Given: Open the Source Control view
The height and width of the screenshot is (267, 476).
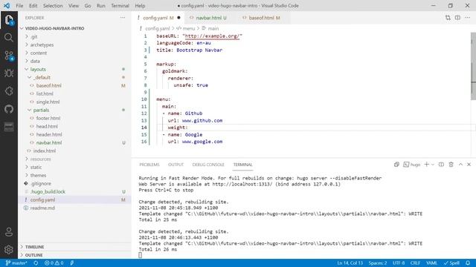Looking at the screenshot, I should pyautogui.click(x=9, y=56).
